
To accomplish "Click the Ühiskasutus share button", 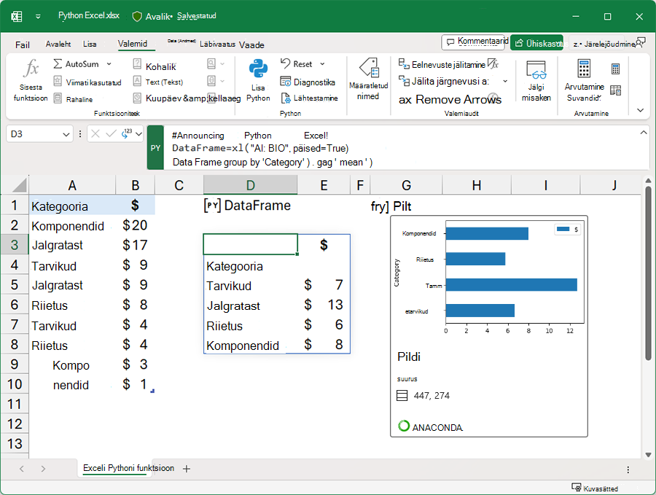I will point(536,43).
